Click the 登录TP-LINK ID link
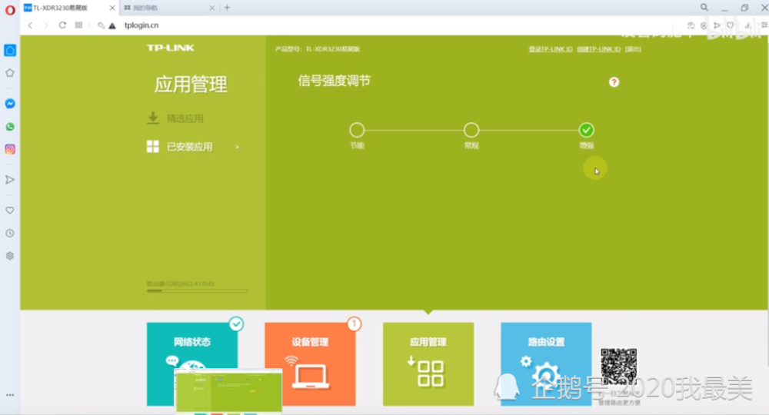 click(550, 49)
